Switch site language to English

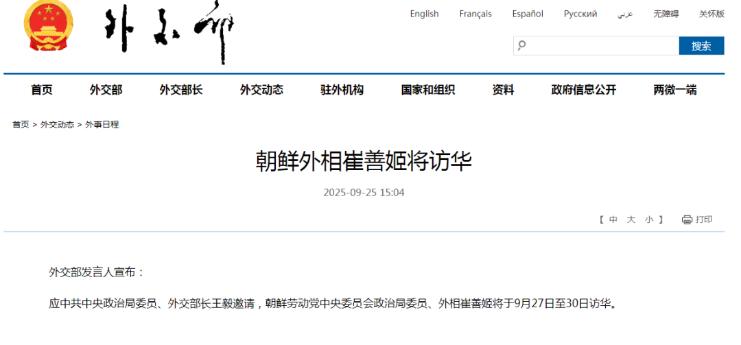tap(424, 14)
